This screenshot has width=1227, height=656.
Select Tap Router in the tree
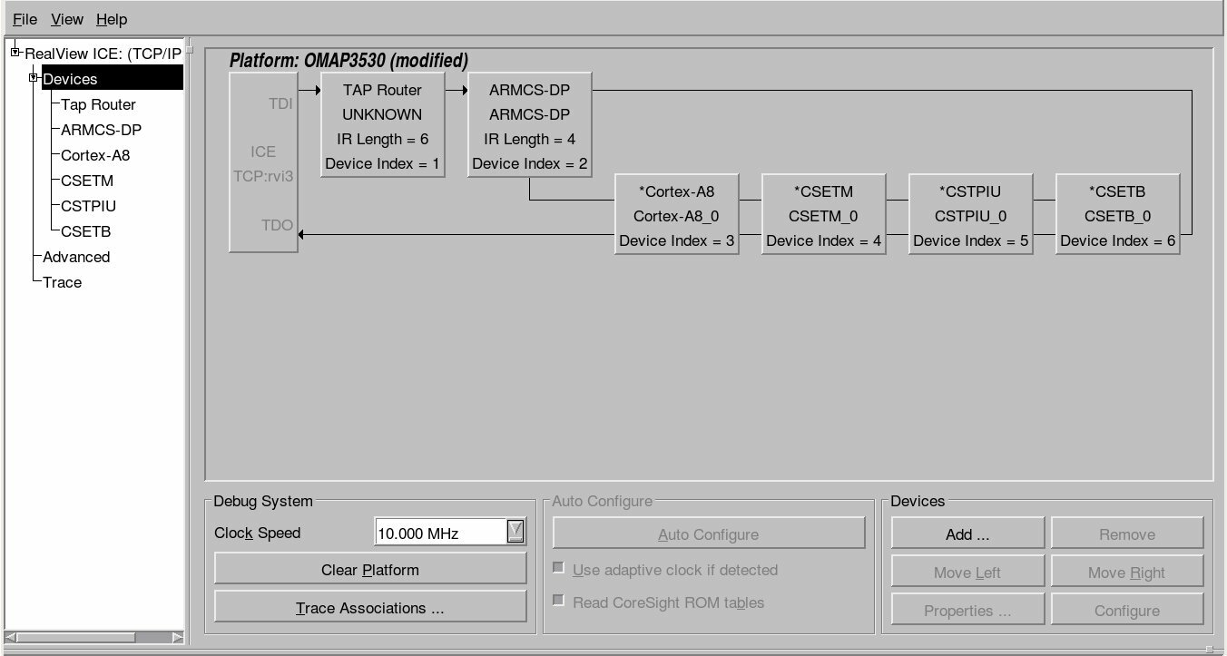point(98,104)
